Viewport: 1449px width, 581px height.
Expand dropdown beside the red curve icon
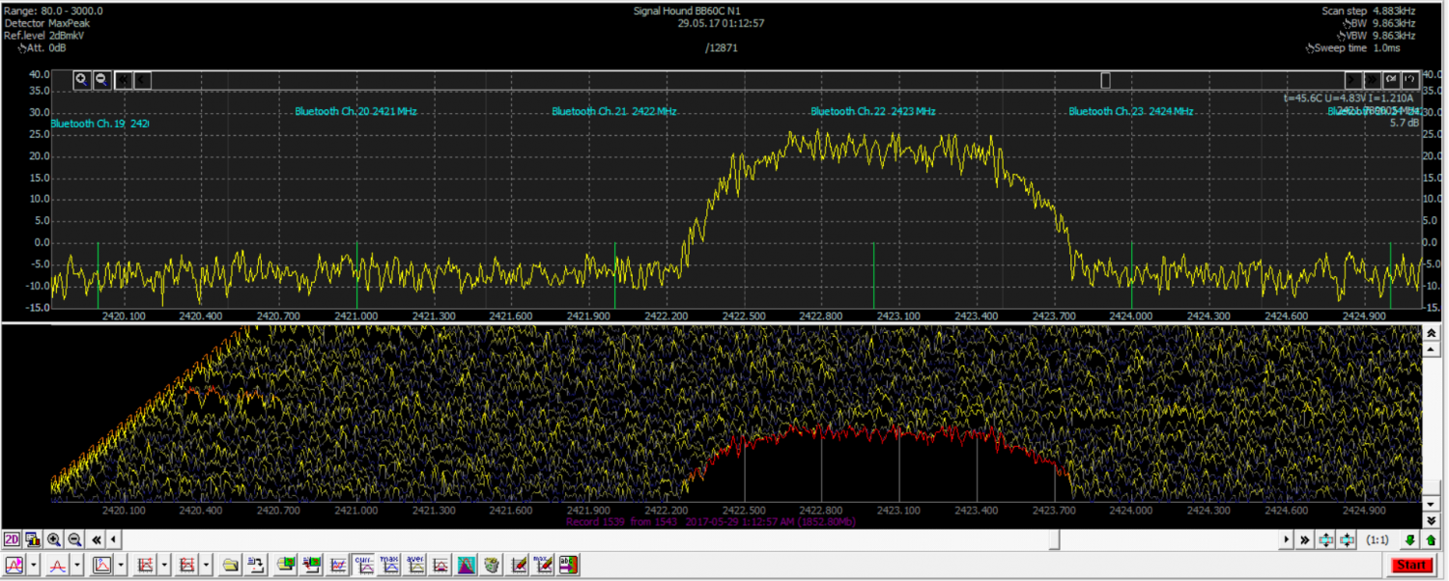(x=76, y=565)
